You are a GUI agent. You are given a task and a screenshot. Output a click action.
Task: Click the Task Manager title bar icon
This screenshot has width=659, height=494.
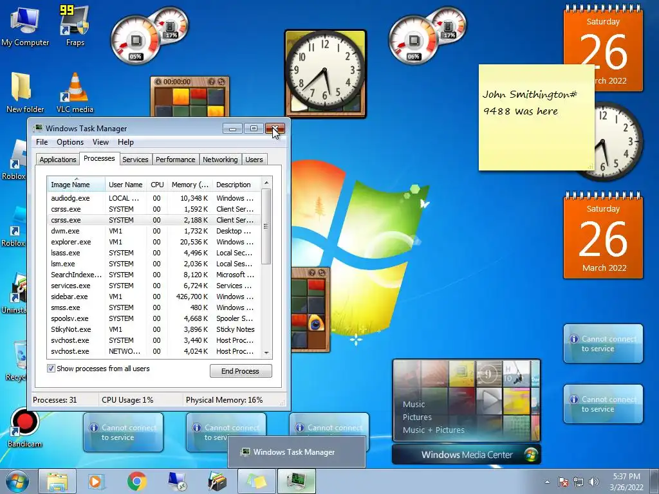[38, 128]
